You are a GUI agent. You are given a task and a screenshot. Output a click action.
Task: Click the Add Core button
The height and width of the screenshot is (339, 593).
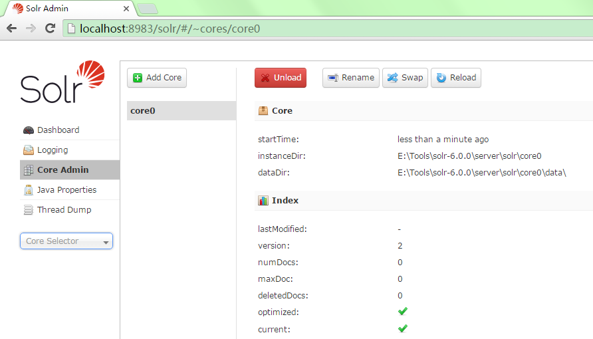coord(157,78)
